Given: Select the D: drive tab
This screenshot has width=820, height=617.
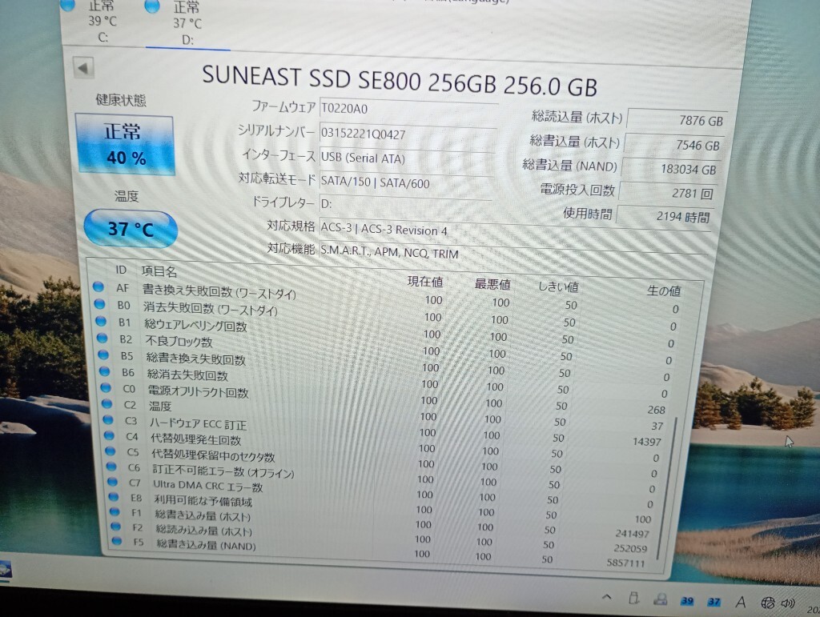Looking at the screenshot, I should point(187,23).
